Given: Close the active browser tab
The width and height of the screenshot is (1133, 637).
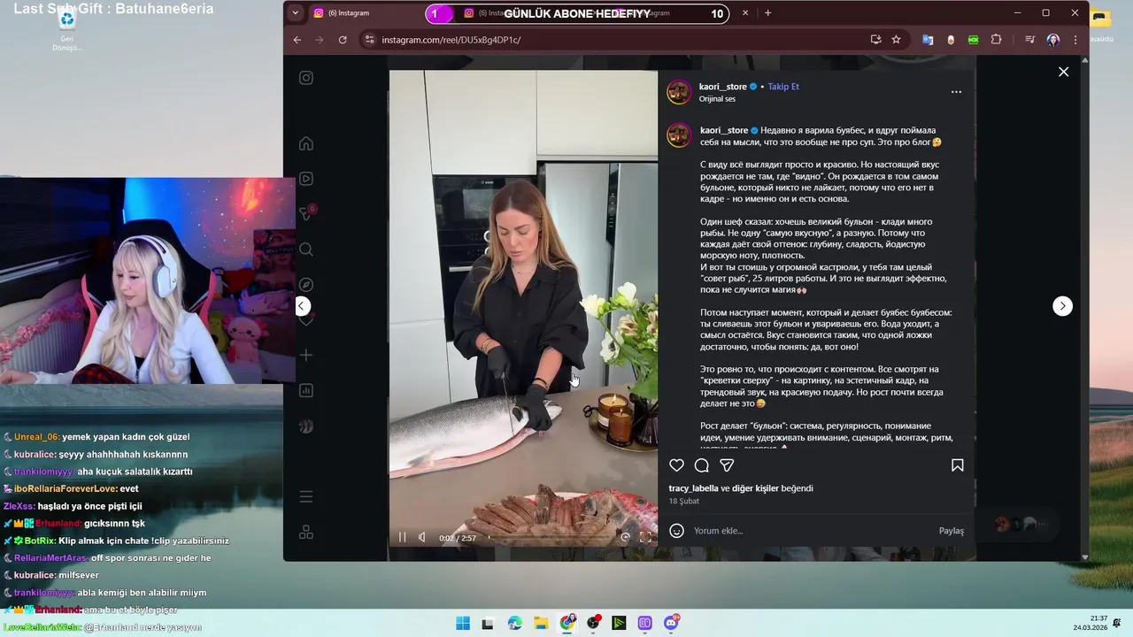Looking at the screenshot, I should [x=745, y=13].
